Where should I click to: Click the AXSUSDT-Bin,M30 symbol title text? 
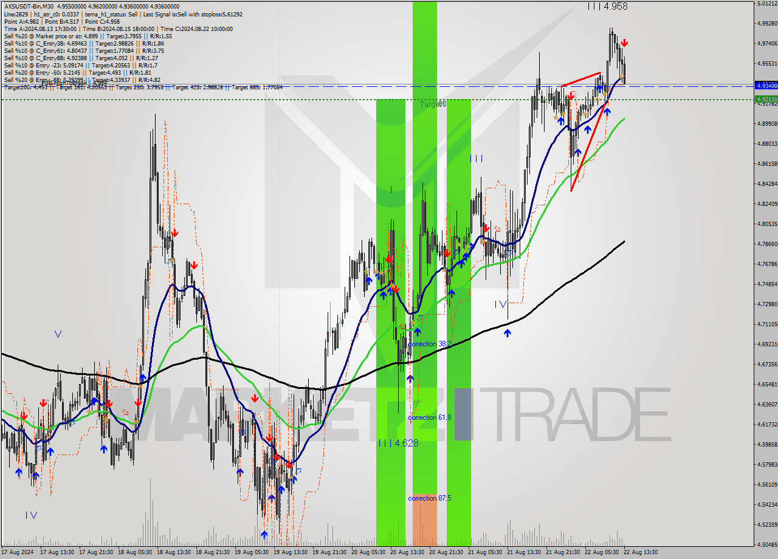pyautogui.click(x=29, y=6)
